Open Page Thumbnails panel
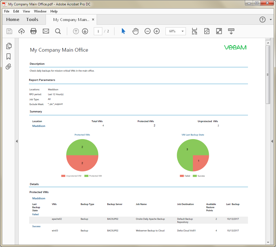 pos(9,46)
